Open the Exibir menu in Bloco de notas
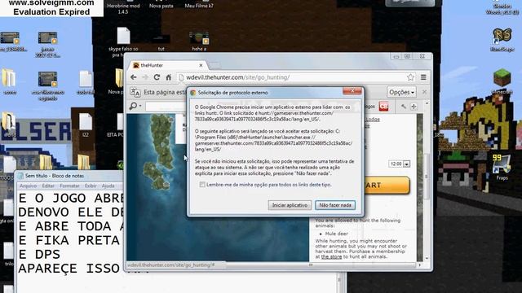This screenshot has height=293, width=522. (x=91, y=186)
